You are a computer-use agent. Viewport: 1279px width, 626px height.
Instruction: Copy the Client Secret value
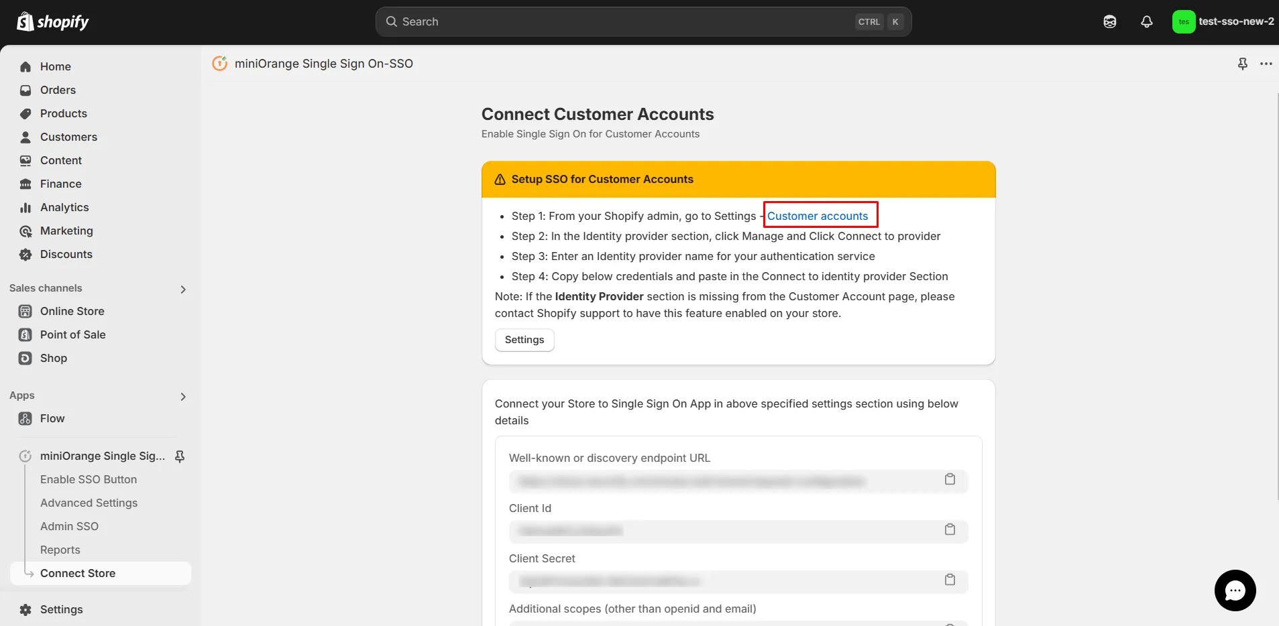950,580
